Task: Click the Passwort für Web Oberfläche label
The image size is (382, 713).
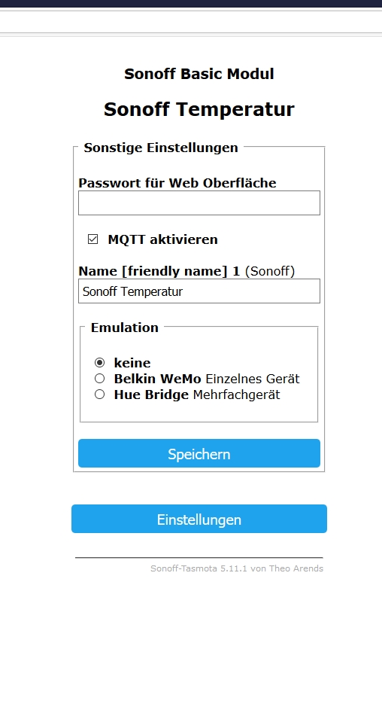Action: [x=177, y=183]
